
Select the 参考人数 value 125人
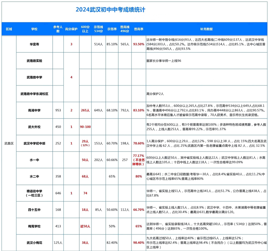coord(58,243)
